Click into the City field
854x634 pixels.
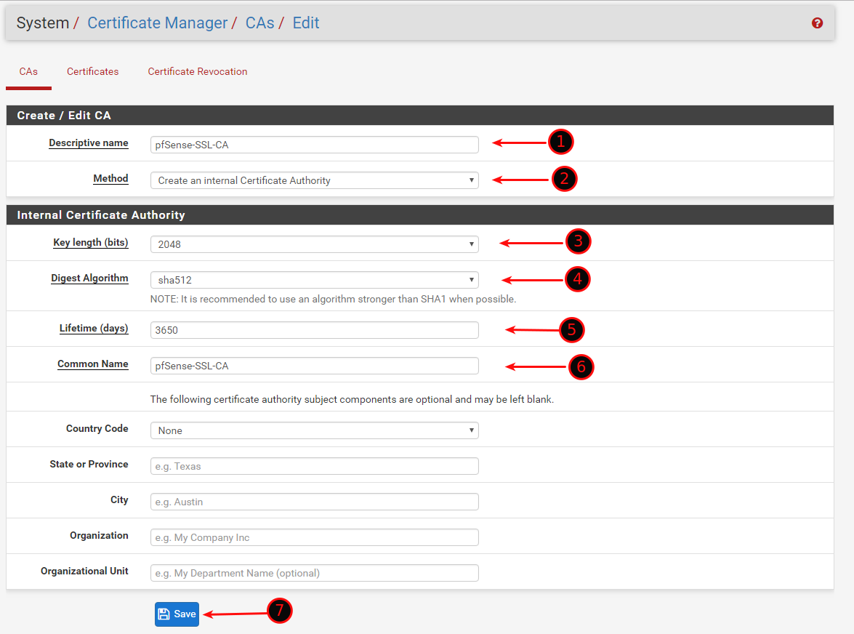click(314, 502)
